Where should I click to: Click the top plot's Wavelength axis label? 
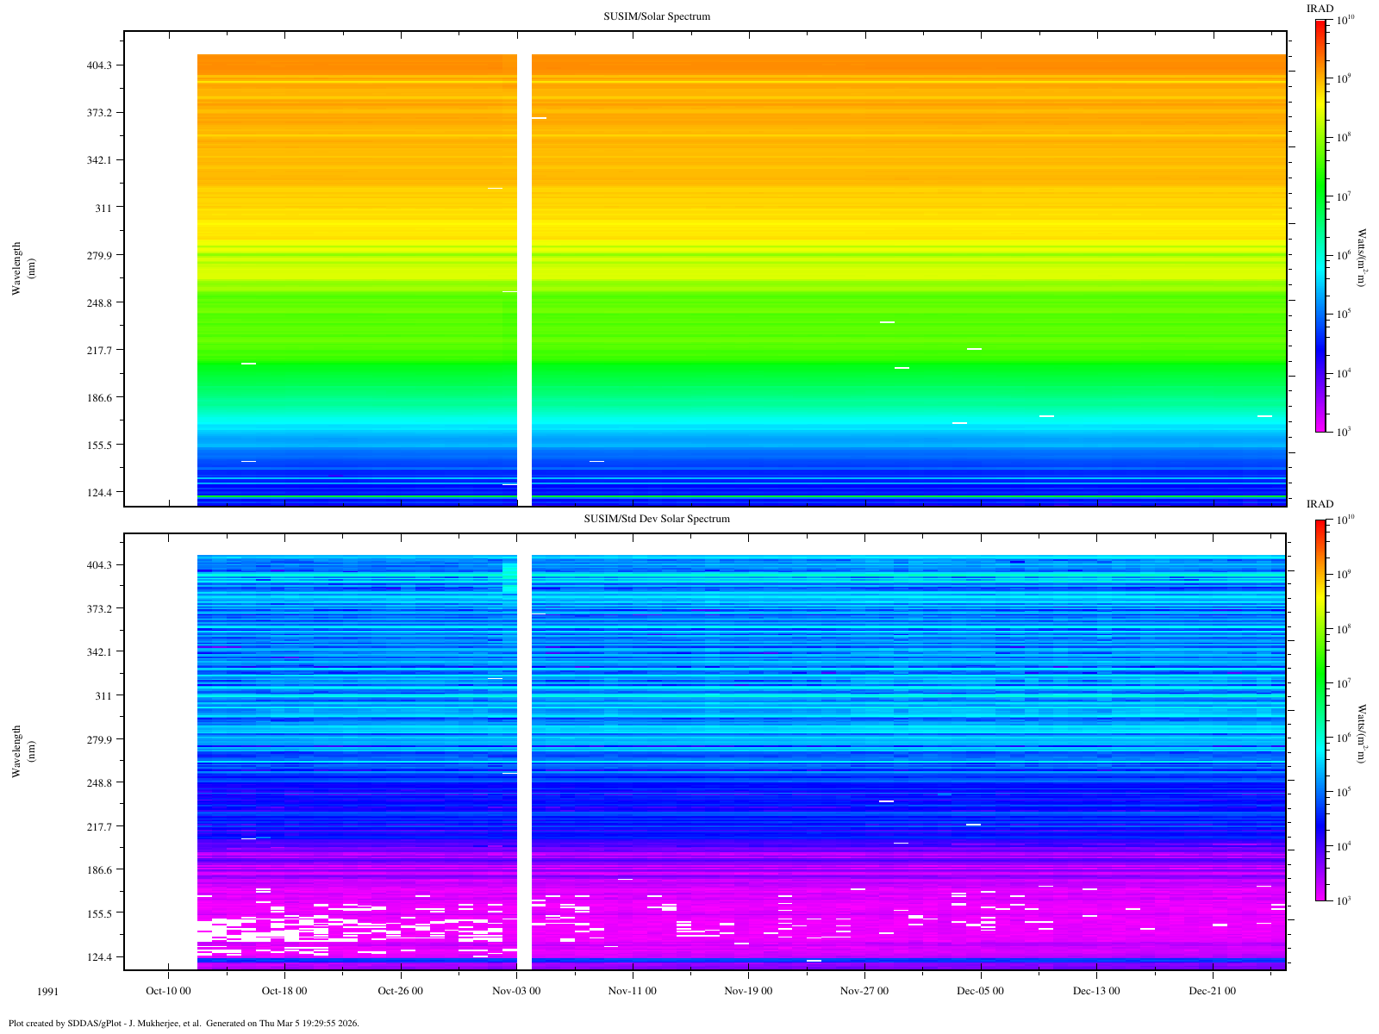[16, 268]
